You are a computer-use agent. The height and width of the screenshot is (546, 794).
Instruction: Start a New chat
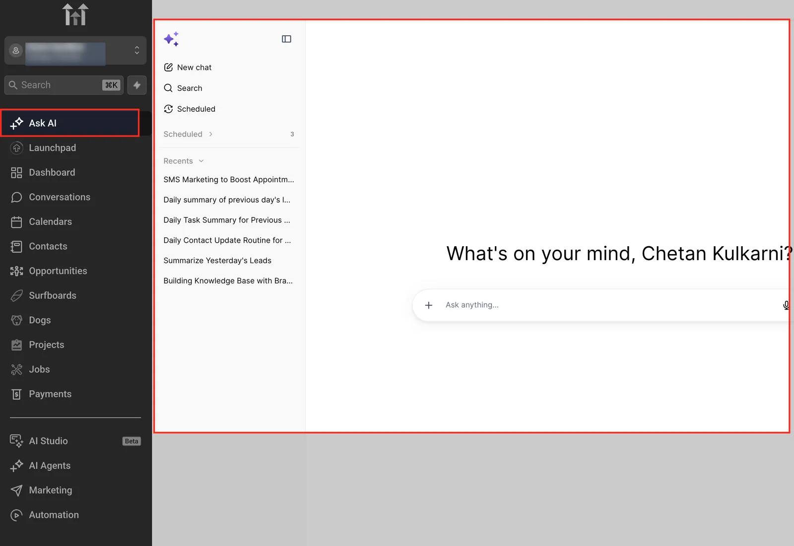click(x=188, y=68)
